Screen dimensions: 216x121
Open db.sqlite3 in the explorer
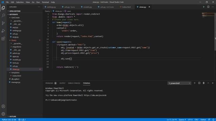tap(15, 79)
